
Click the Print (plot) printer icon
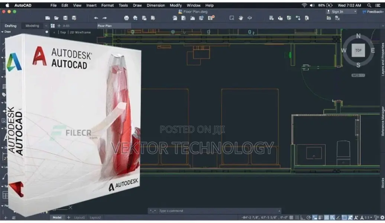pos(126,18)
